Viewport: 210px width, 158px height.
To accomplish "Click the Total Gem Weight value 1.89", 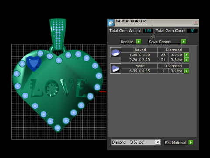I will pyautogui.click(x=148, y=31).
